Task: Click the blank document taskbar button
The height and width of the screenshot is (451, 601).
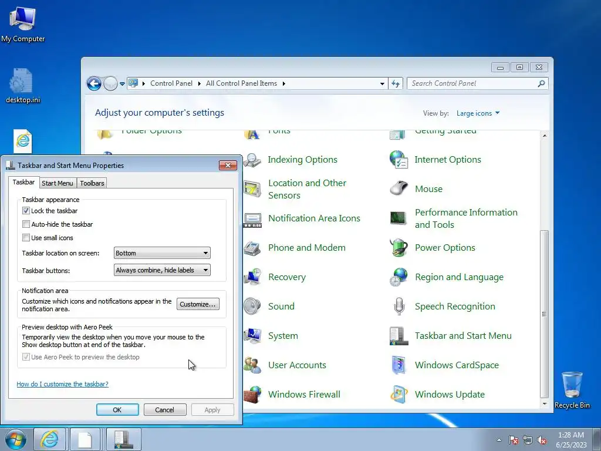Action: pos(85,439)
